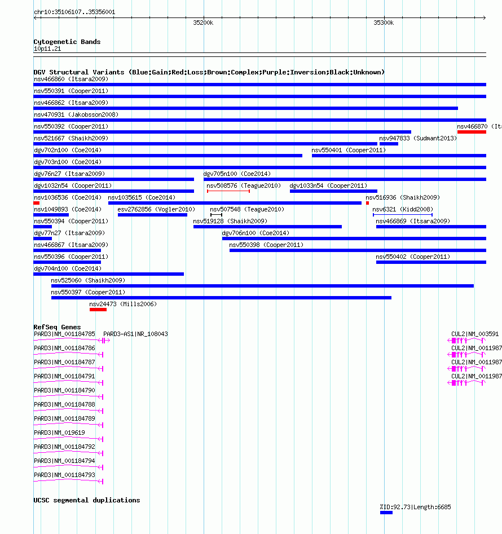Click the nsv466860 (Itsara2009) variant label
The height and width of the screenshot is (534, 502).
(71, 79)
